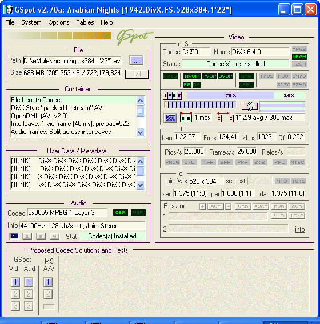Viewport: 320px width, 324px height.
Task: Click the browse path '...' button
Action: tap(136, 60)
